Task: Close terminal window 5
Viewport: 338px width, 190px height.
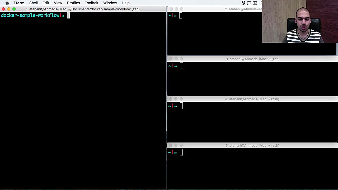Action: (171, 145)
